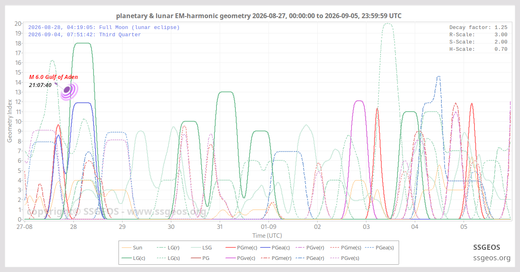The width and height of the screenshot is (520, 272).
Task: Click the 10 value on the y-axis
Action: point(18,121)
